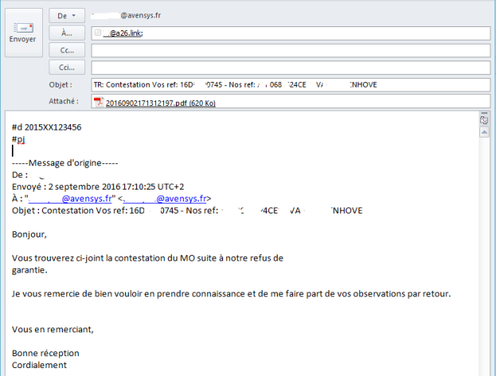
Task: Select the a26.link recipient in À field
Action: point(125,33)
